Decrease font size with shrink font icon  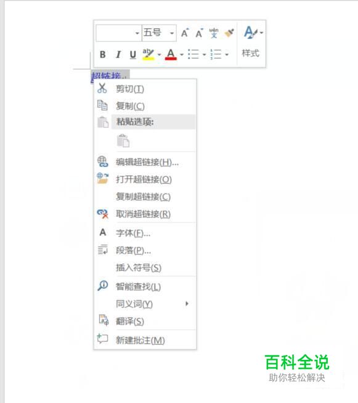(200, 33)
